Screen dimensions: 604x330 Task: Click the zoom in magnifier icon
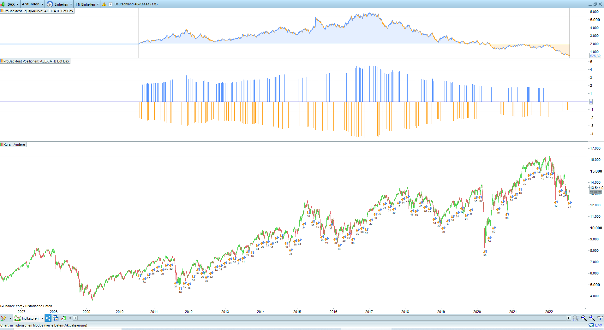click(592, 318)
